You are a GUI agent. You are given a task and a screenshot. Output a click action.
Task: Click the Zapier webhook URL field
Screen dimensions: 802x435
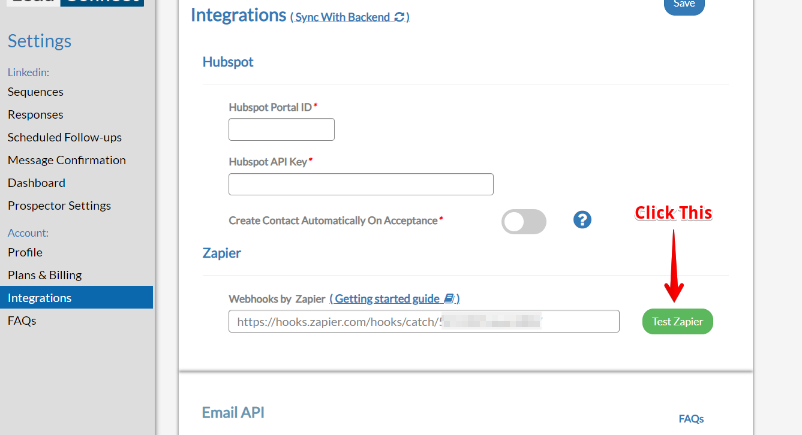[x=424, y=321]
